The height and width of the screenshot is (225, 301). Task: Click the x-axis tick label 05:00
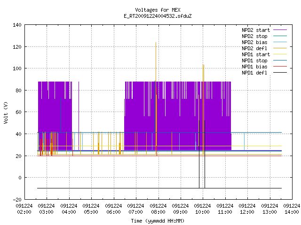tap(91, 212)
